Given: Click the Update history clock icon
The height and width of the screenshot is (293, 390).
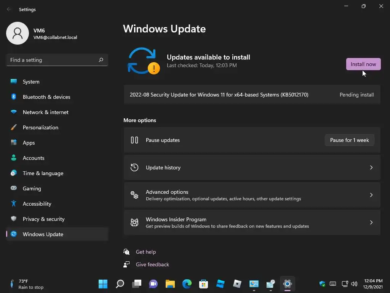Looking at the screenshot, I should pos(134,167).
